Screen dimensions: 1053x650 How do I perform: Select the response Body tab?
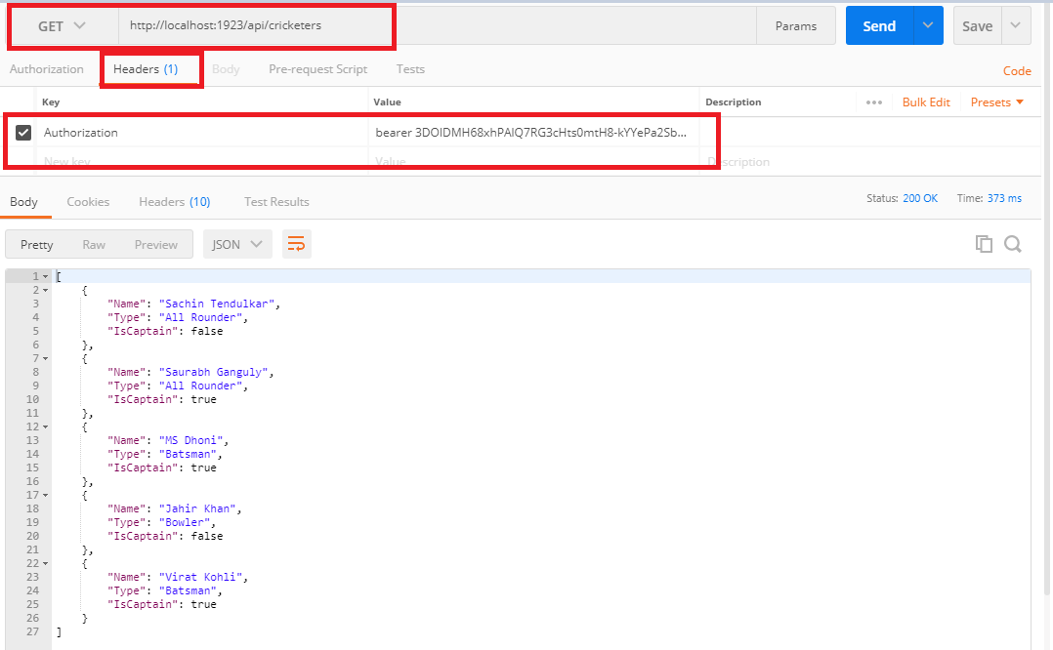(23, 202)
